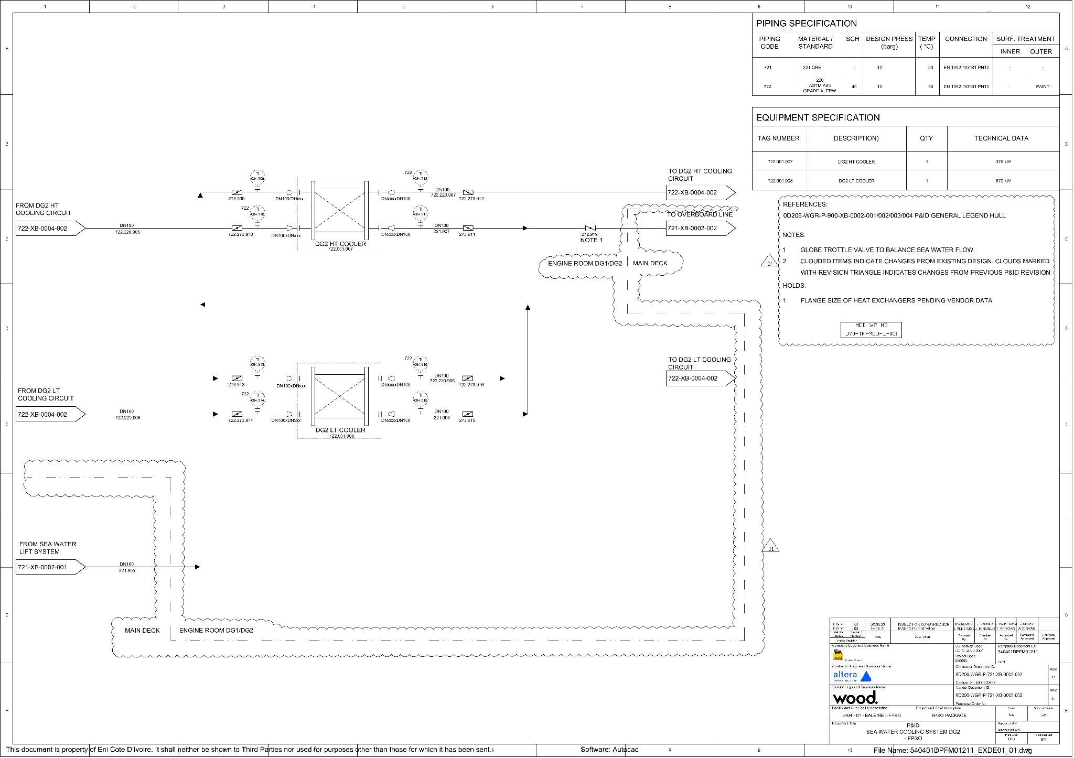Click tag number 722.001.908 in the equipment table
Viewport: 1074px width, 758px height.
(x=780, y=181)
